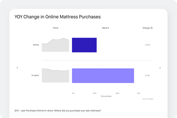Click the -5.0% change value

click(147, 45)
